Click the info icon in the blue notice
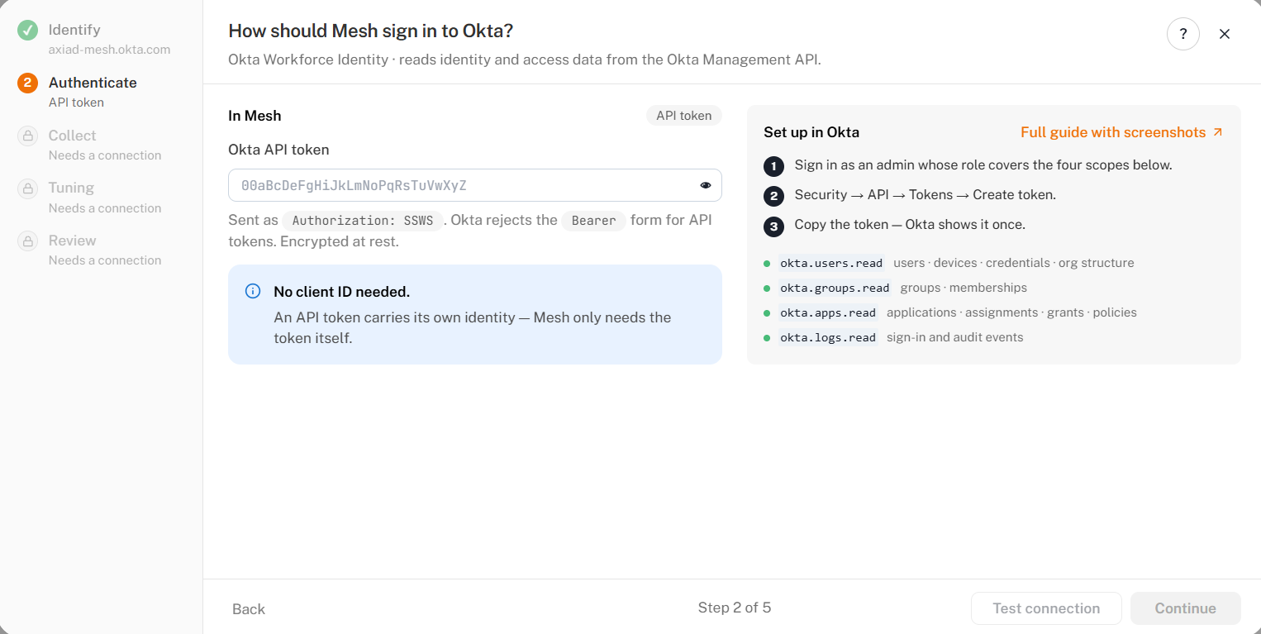This screenshot has width=1261, height=634. (253, 291)
